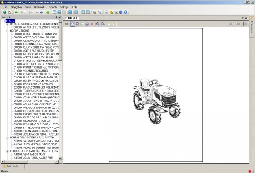Pin the Contents panel using pushpin icon

pyautogui.click(x=57, y=17)
